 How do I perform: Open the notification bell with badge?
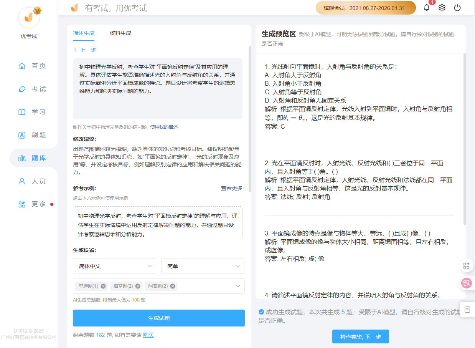tap(426, 7)
